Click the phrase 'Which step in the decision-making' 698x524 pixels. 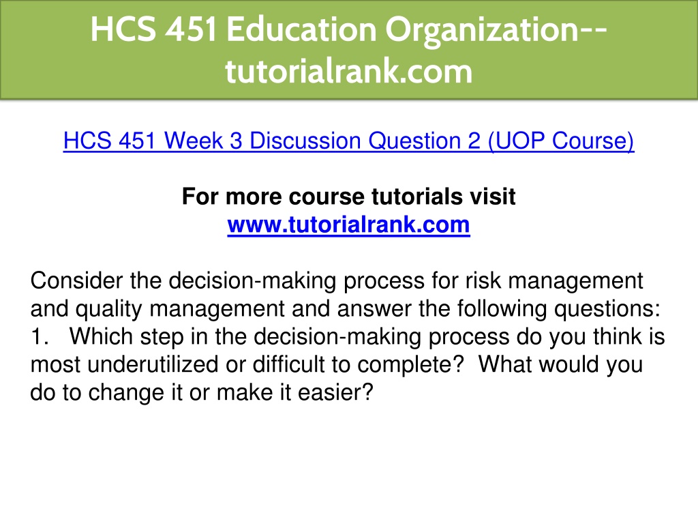(x=245, y=337)
